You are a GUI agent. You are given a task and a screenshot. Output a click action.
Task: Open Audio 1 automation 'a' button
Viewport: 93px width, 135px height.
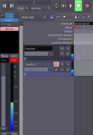coord(62,70)
